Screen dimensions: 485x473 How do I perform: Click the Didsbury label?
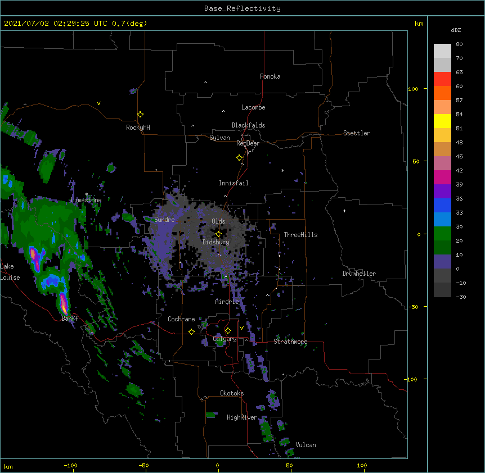215,242
